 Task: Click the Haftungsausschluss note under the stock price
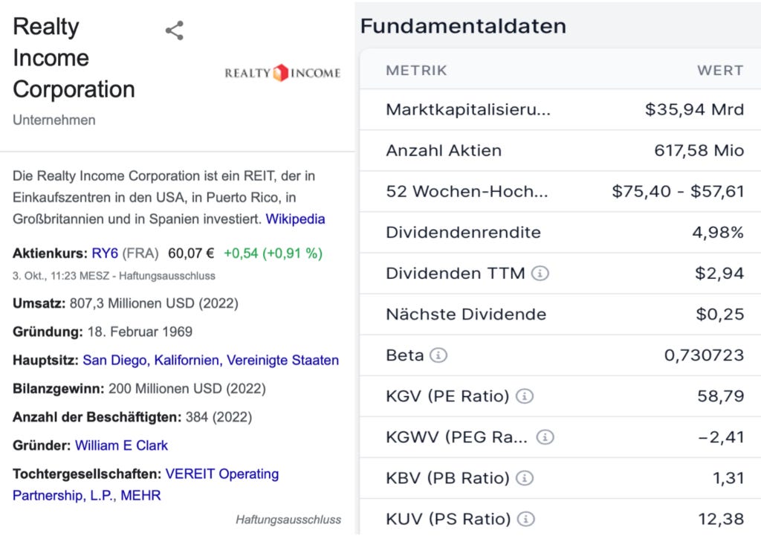pos(167,276)
